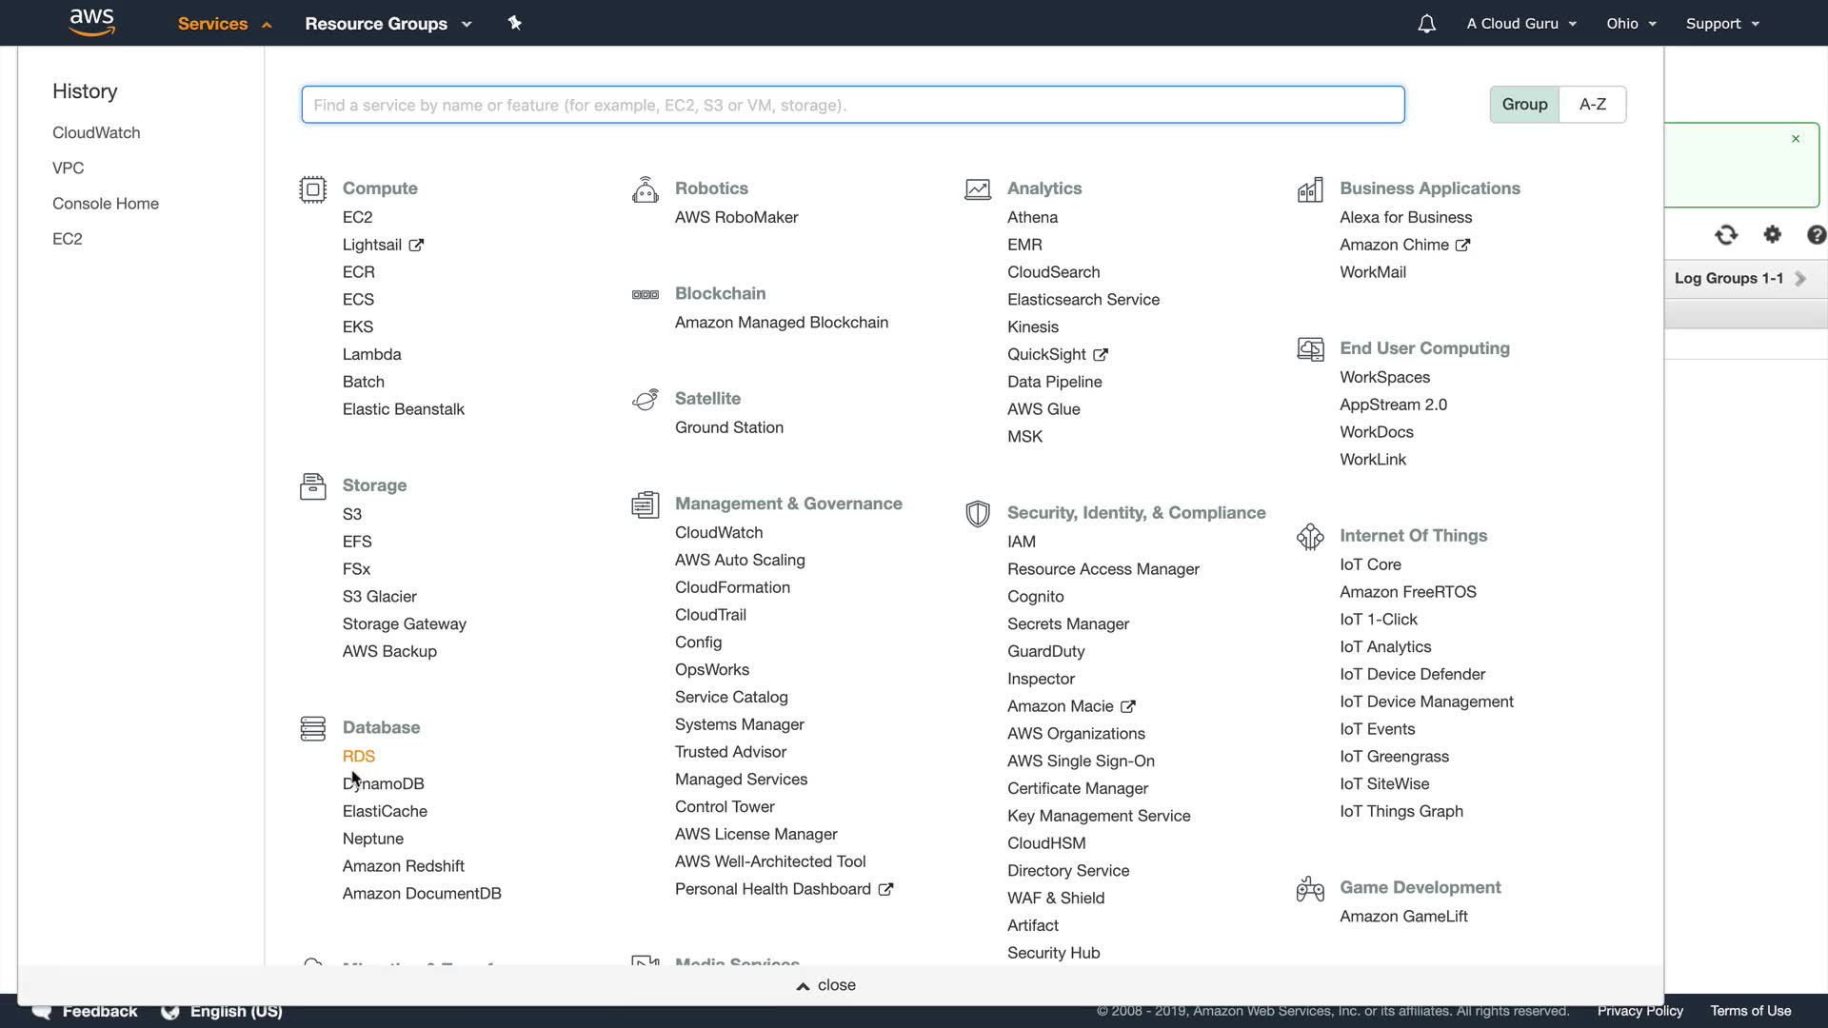Switch service view to A-Z
The width and height of the screenshot is (1828, 1028).
point(1592,105)
